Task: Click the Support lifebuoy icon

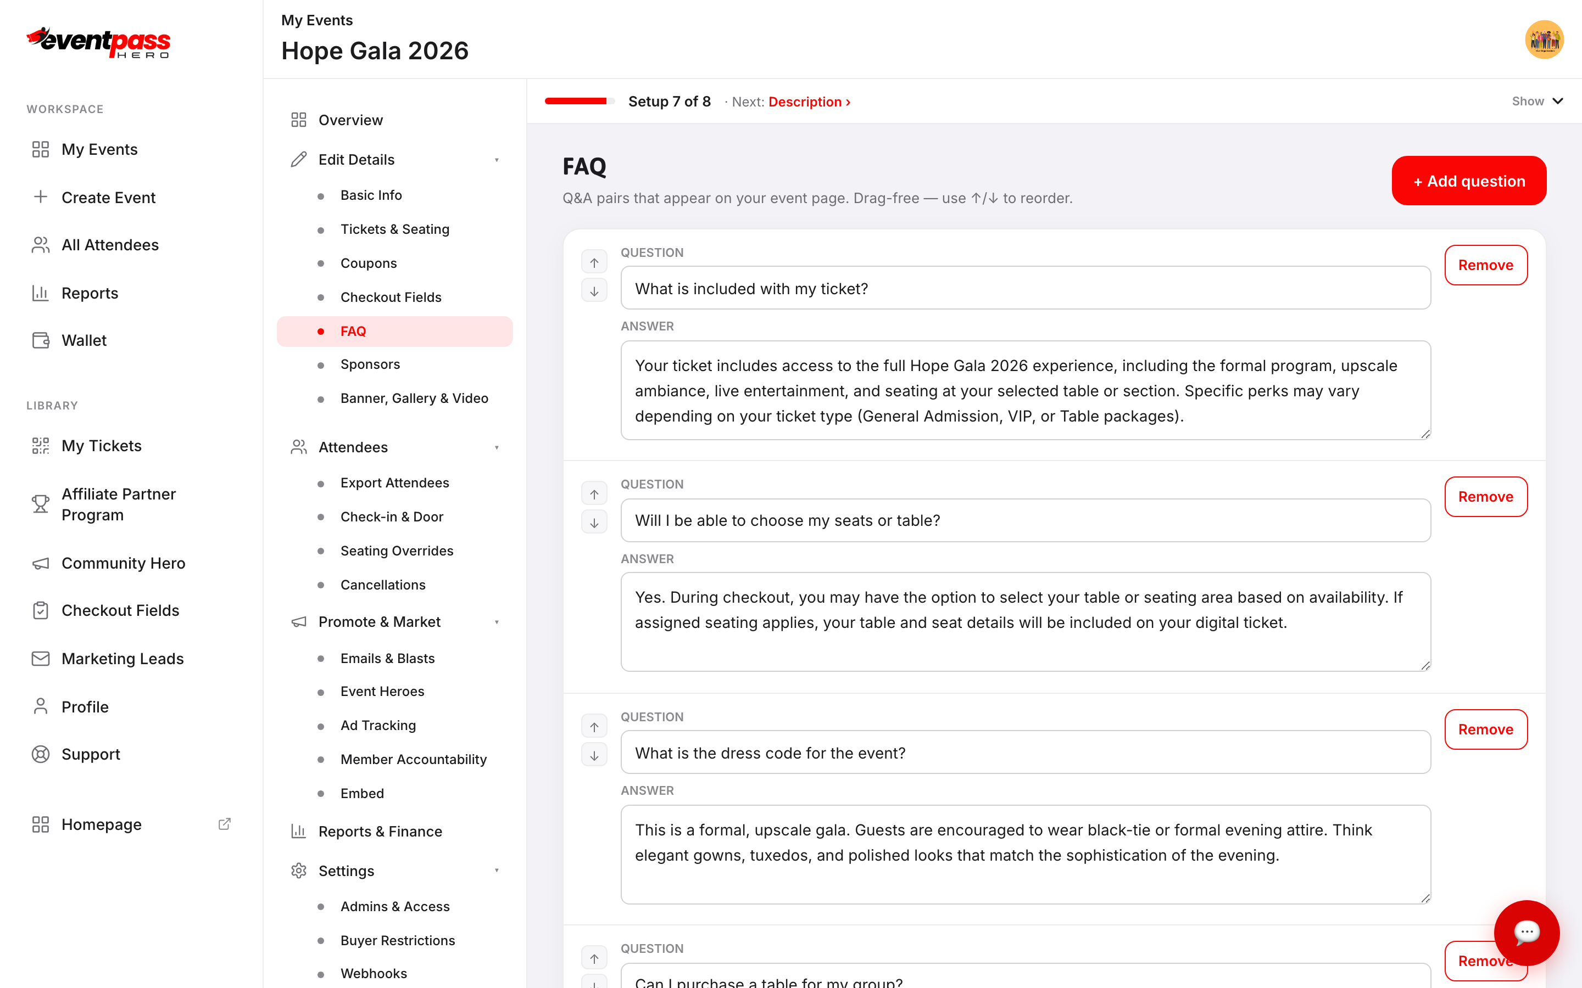Action: pyautogui.click(x=41, y=754)
